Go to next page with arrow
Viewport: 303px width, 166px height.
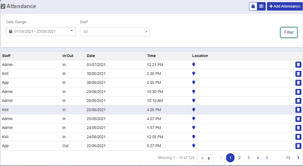coord(298,158)
